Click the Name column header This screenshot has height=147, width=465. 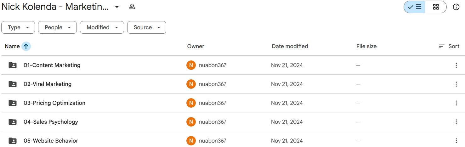click(x=12, y=46)
